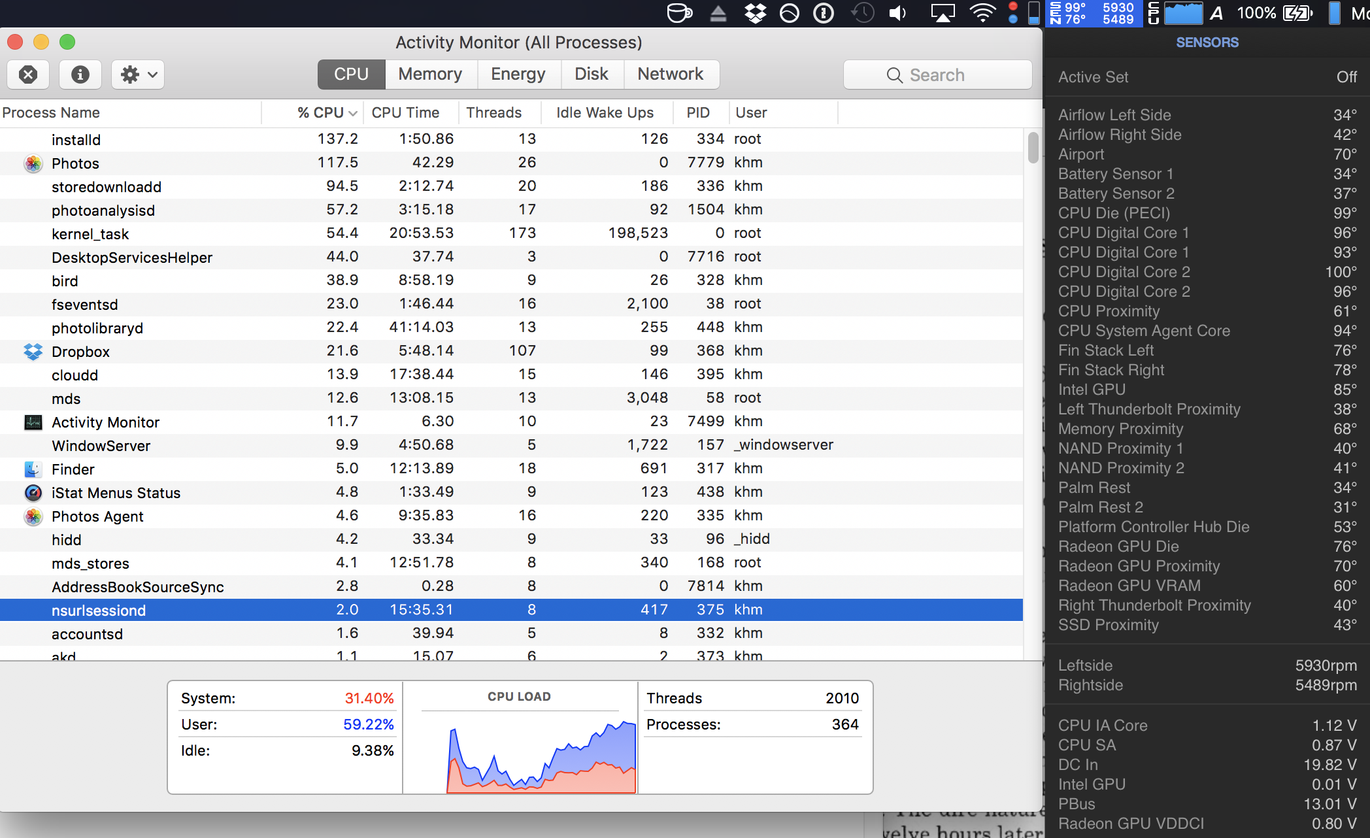Click CPU Die (PECI) sensor row
The width and height of the screenshot is (1370, 838).
tap(1207, 213)
